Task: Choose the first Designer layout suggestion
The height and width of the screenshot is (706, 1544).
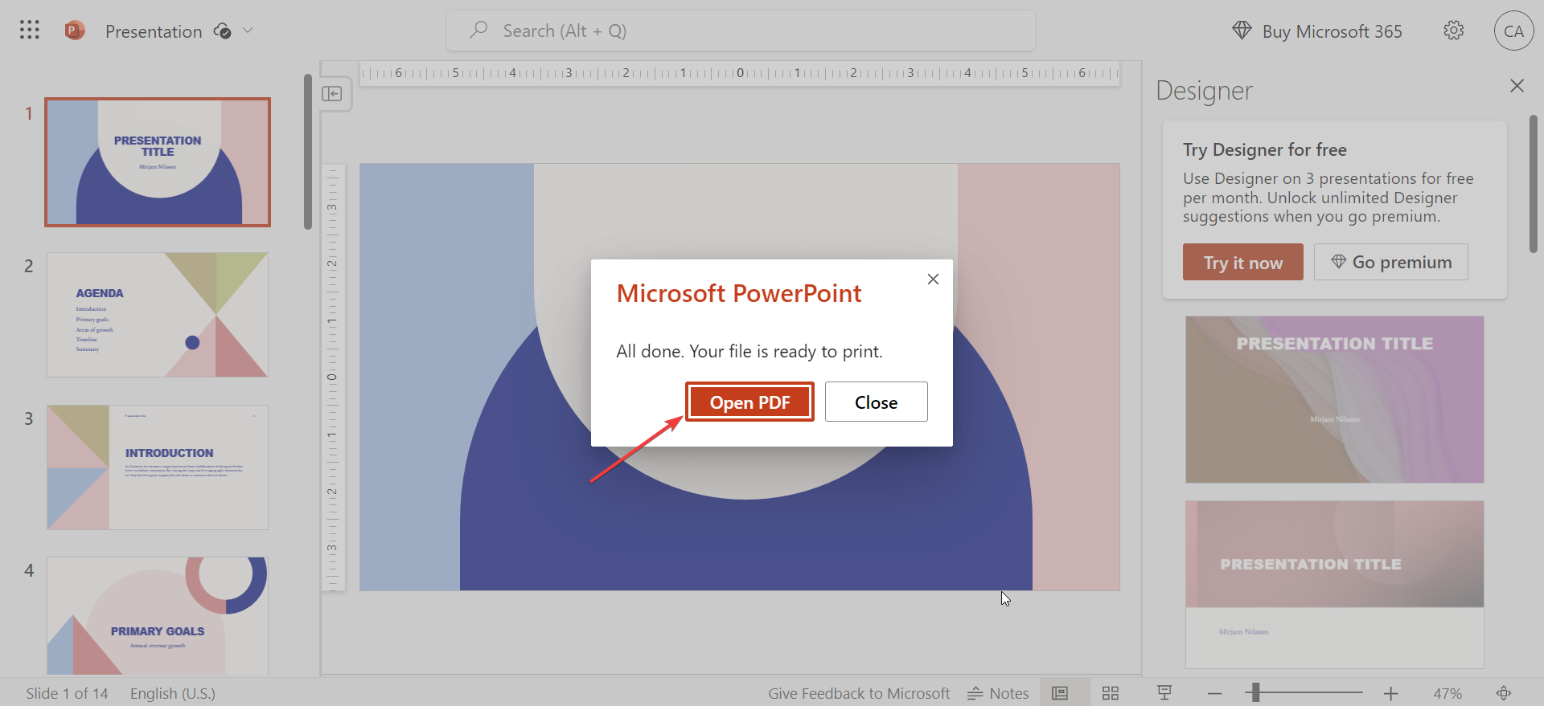Action: point(1334,399)
